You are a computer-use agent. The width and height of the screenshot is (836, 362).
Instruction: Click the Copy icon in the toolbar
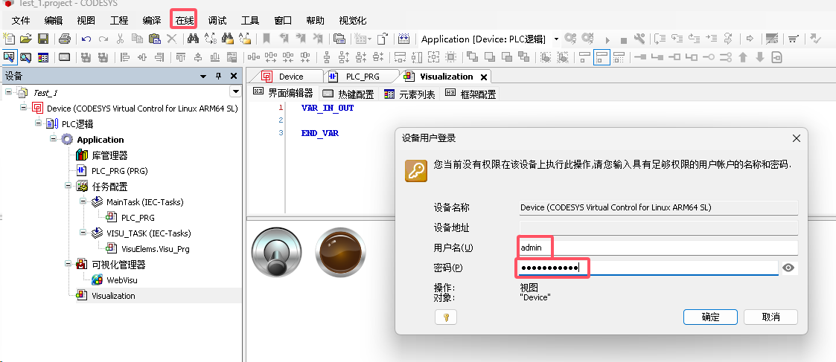(137, 39)
